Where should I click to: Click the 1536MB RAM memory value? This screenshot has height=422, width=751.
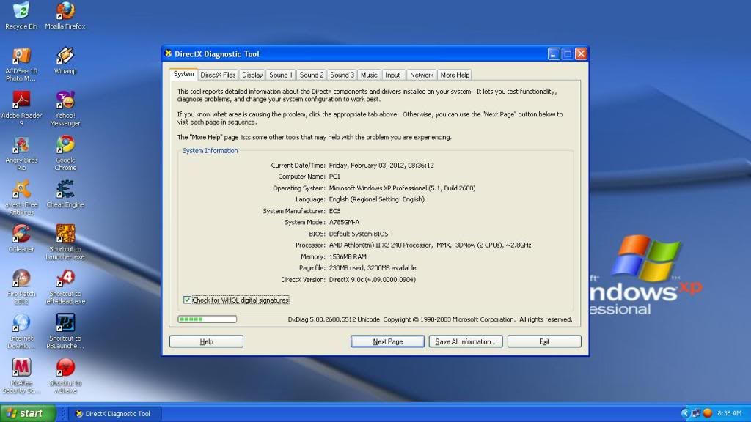tap(348, 256)
